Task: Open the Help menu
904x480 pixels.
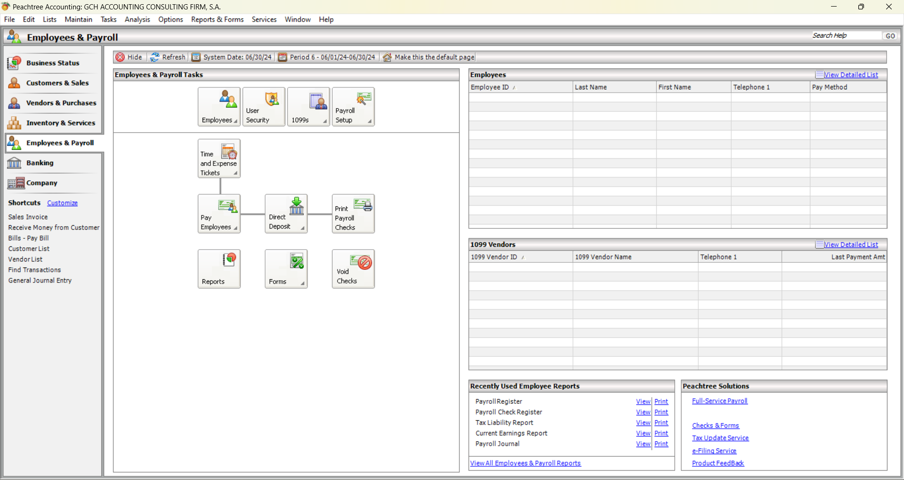Action: pyautogui.click(x=326, y=19)
